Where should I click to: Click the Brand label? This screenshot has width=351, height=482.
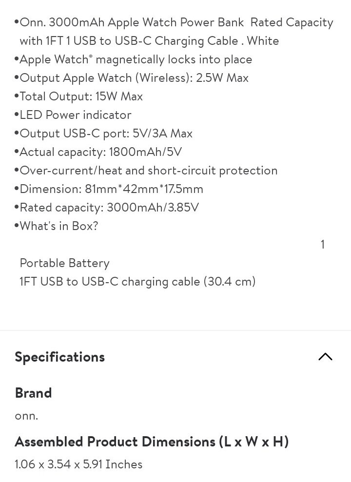pos(33,393)
